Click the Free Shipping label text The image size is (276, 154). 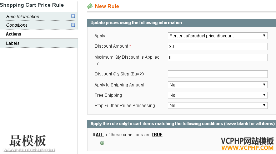[x=108, y=95]
